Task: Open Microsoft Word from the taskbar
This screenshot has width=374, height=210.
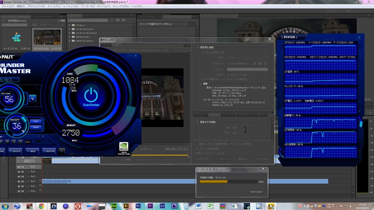Action: (198, 206)
